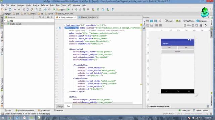215x120 pixels.
Task: Click Scroll from Source target icon
Action: 40,17
